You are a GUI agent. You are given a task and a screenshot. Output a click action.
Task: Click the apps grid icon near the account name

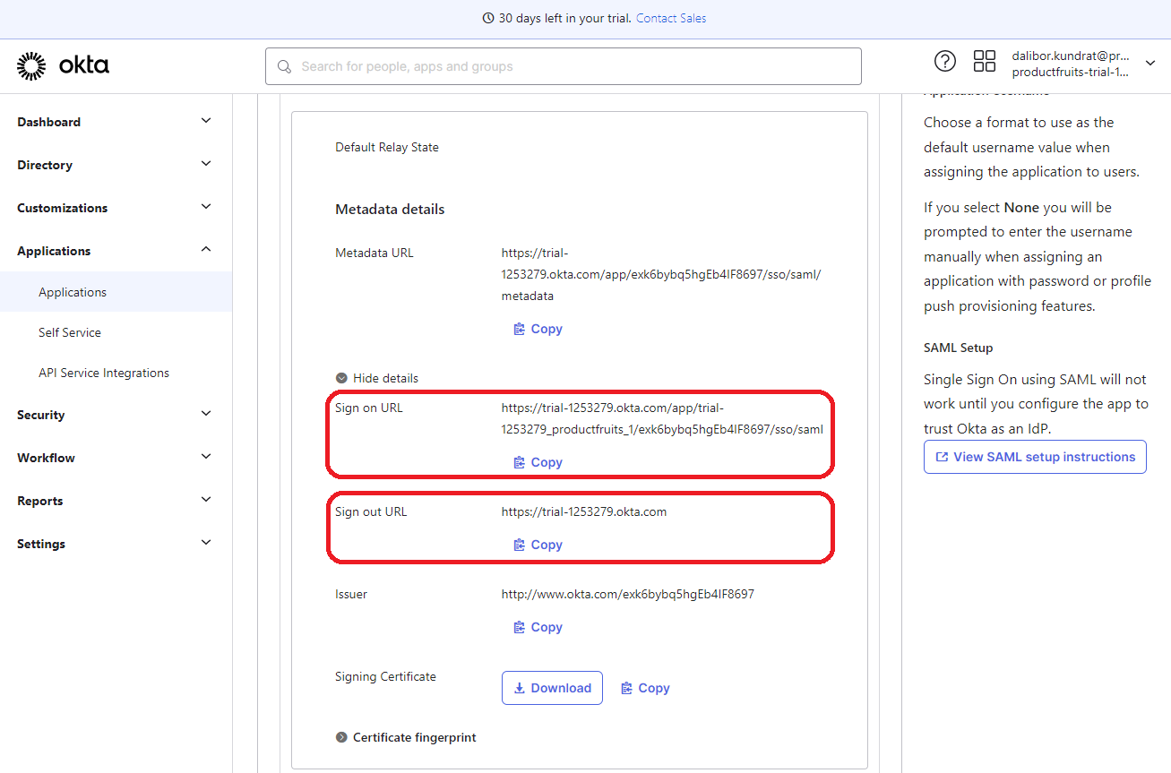coord(984,61)
